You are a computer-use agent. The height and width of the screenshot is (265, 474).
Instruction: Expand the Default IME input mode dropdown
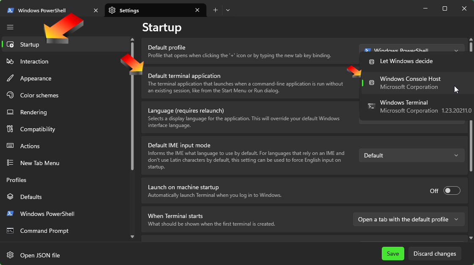[411, 155]
